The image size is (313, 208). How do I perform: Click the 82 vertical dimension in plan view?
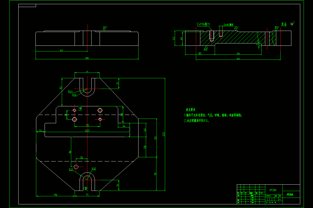click(61, 88)
